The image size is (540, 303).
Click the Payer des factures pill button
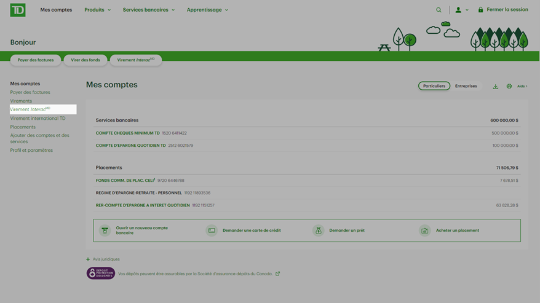pyautogui.click(x=36, y=60)
